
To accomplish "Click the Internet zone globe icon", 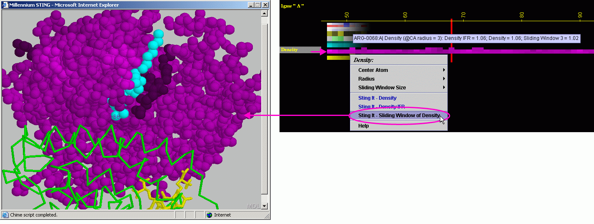I will click(x=210, y=215).
